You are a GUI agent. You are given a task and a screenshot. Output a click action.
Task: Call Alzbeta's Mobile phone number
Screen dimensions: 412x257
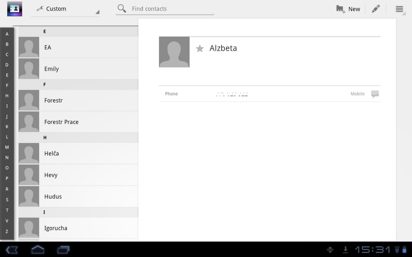click(x=232, y=94)
